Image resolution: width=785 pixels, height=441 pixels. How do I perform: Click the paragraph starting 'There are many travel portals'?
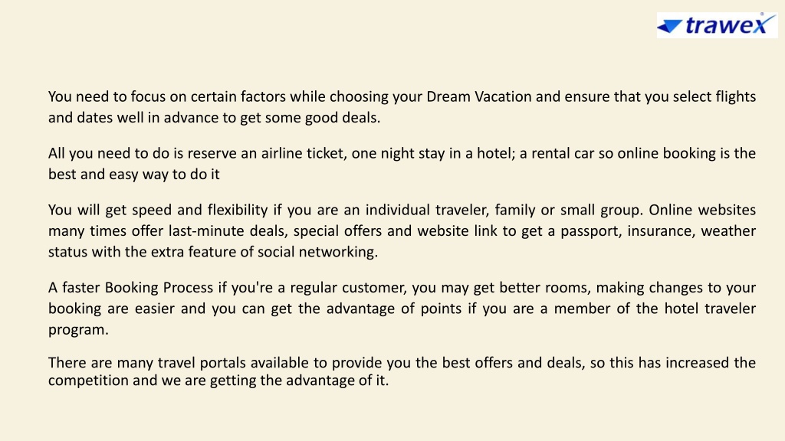click(402, 371)
